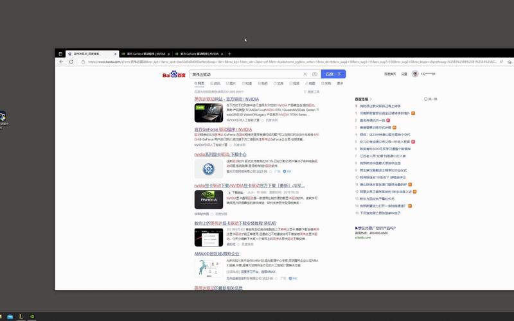
Task: Open the yellow L-shaped app in taskbar
Action: click(21, 317)
